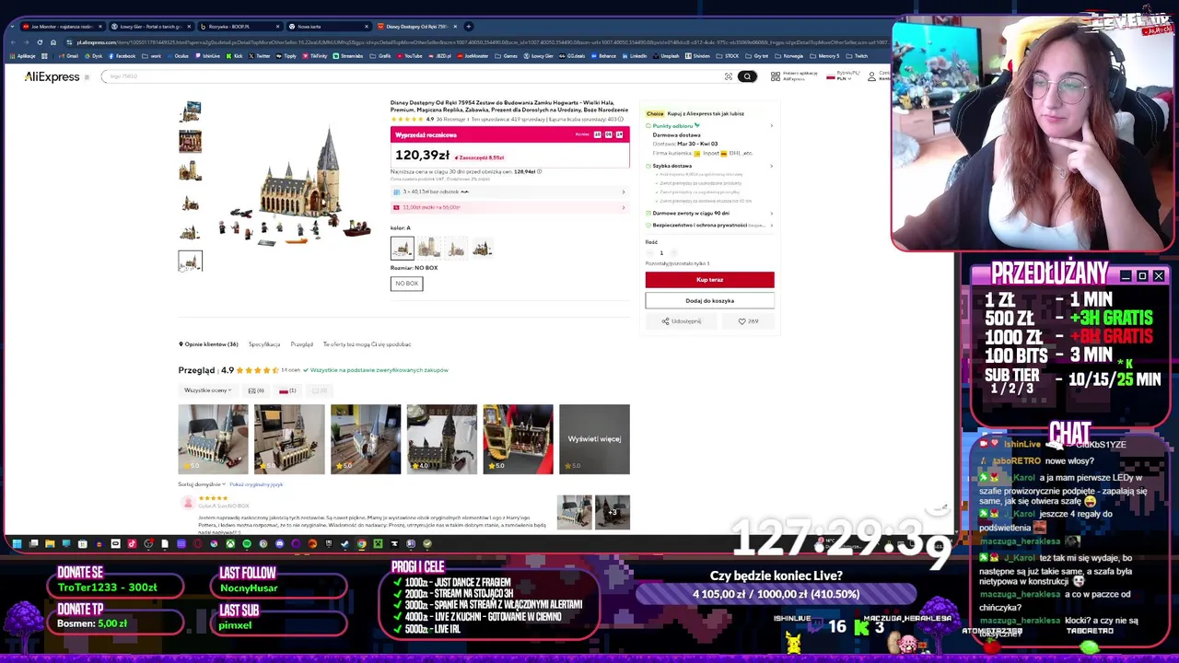Switch to the Rozrywka BOOP.PL tab

coord(239,27)
